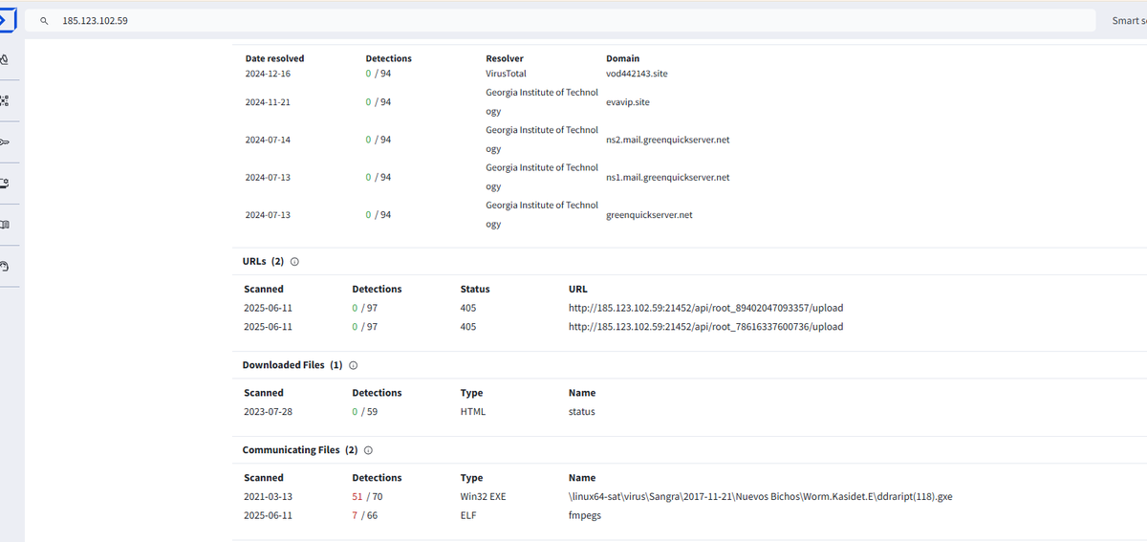This screenshot has width=1147, height=542.
Task: Click the 51 / 70 detection score
Action: [367, 497]
